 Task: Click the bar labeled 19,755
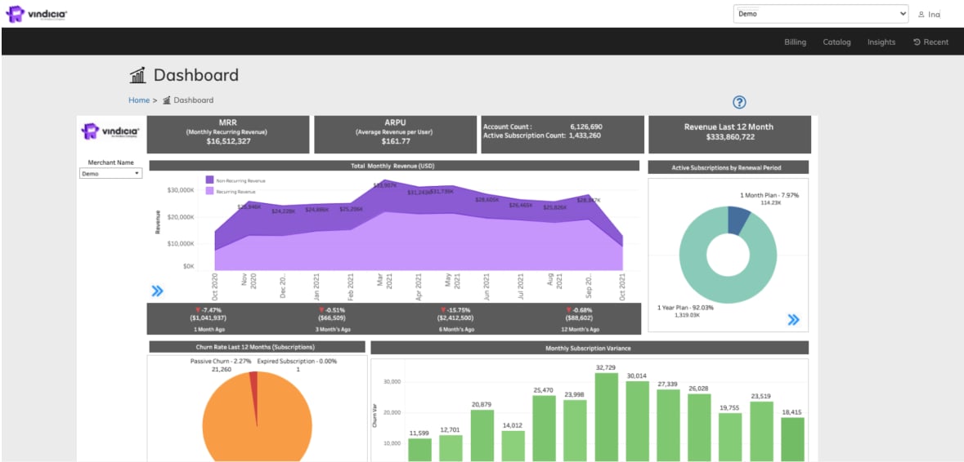(x=730, y=438)
